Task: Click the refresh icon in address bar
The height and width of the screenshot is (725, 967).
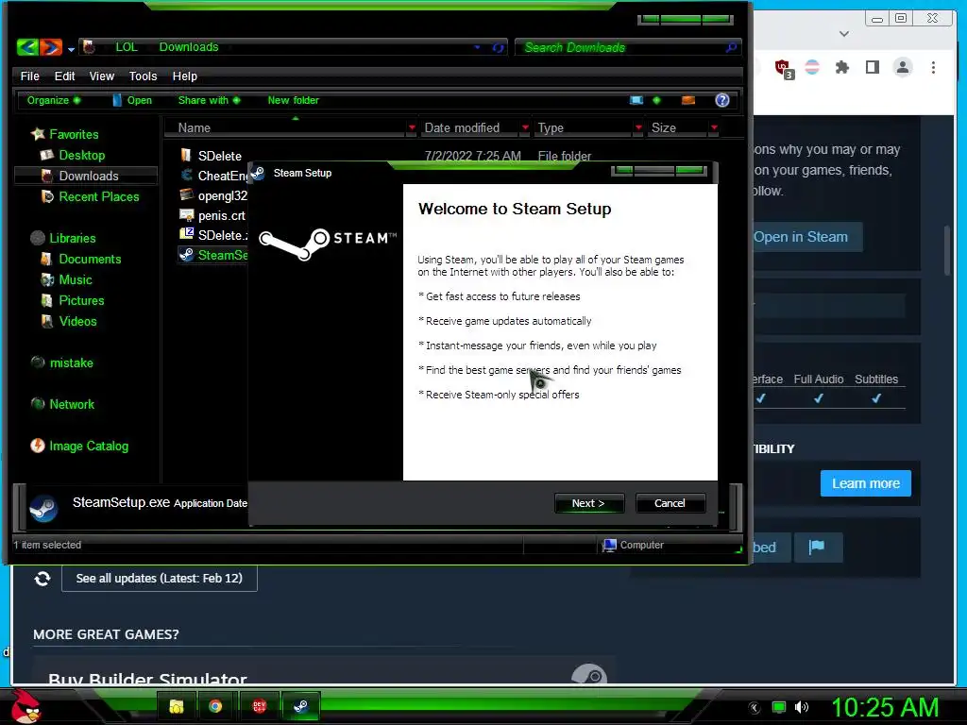Action: (498, 47)
